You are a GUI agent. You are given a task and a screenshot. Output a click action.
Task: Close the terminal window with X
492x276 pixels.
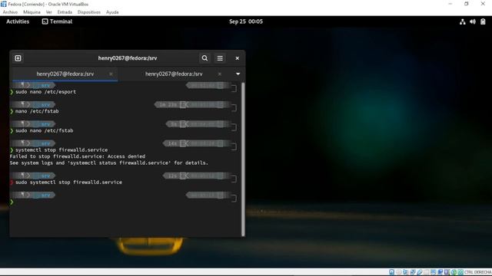[238, 58]
